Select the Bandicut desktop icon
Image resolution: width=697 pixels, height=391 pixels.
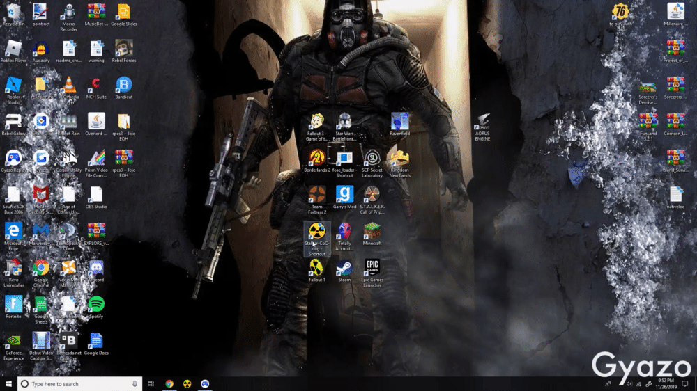123,88
